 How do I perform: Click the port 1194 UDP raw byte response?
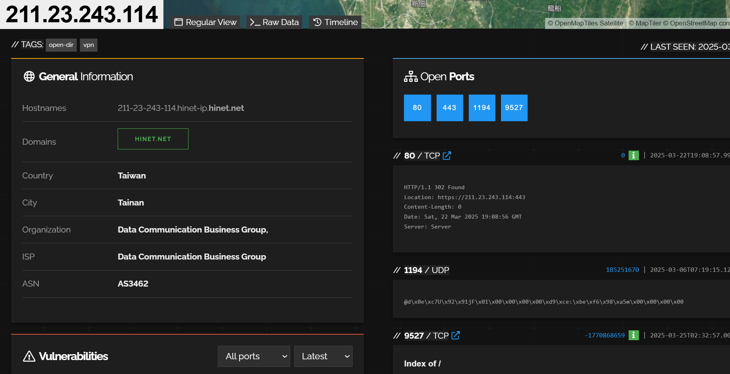pyautogui.click(x=544, y=302)
